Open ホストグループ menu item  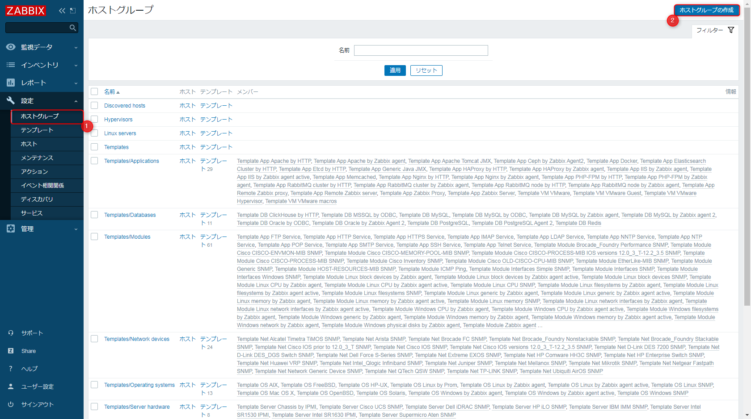tap(47, 116)
